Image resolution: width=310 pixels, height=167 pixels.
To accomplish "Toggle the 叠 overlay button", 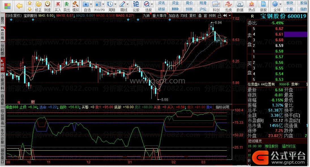I will [x=200, y=16].
